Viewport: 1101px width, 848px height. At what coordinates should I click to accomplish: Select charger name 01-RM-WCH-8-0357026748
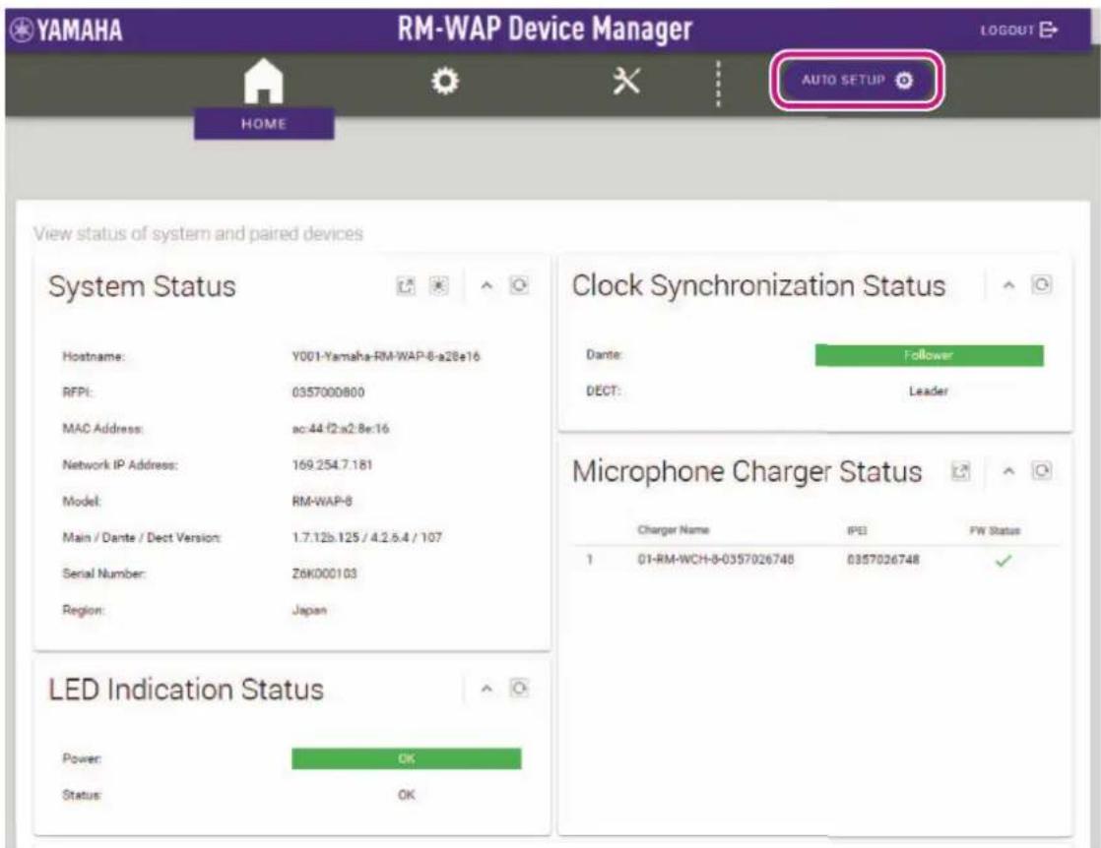pos(716,559)
